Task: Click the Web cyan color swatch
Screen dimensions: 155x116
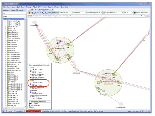Action: (x=30, y=68)
